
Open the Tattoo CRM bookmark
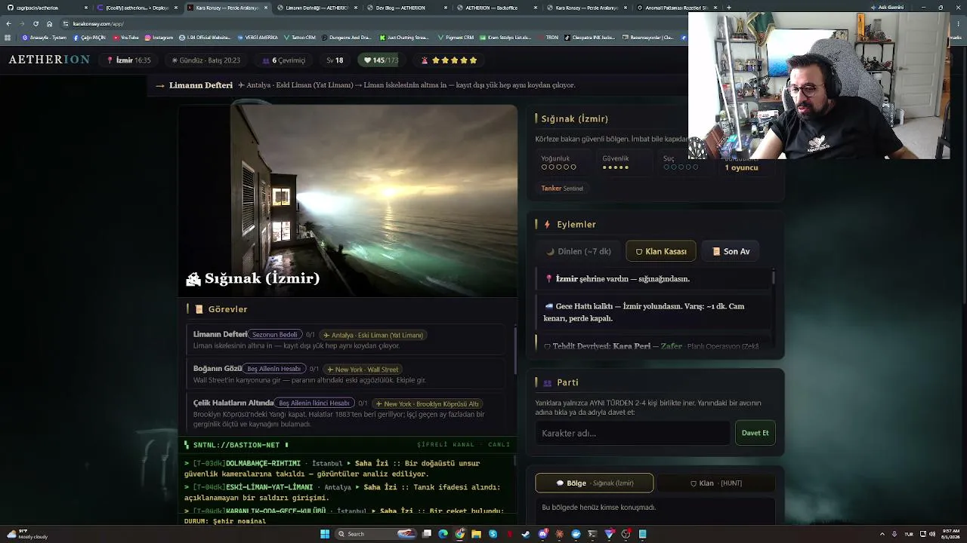[301, 37]
